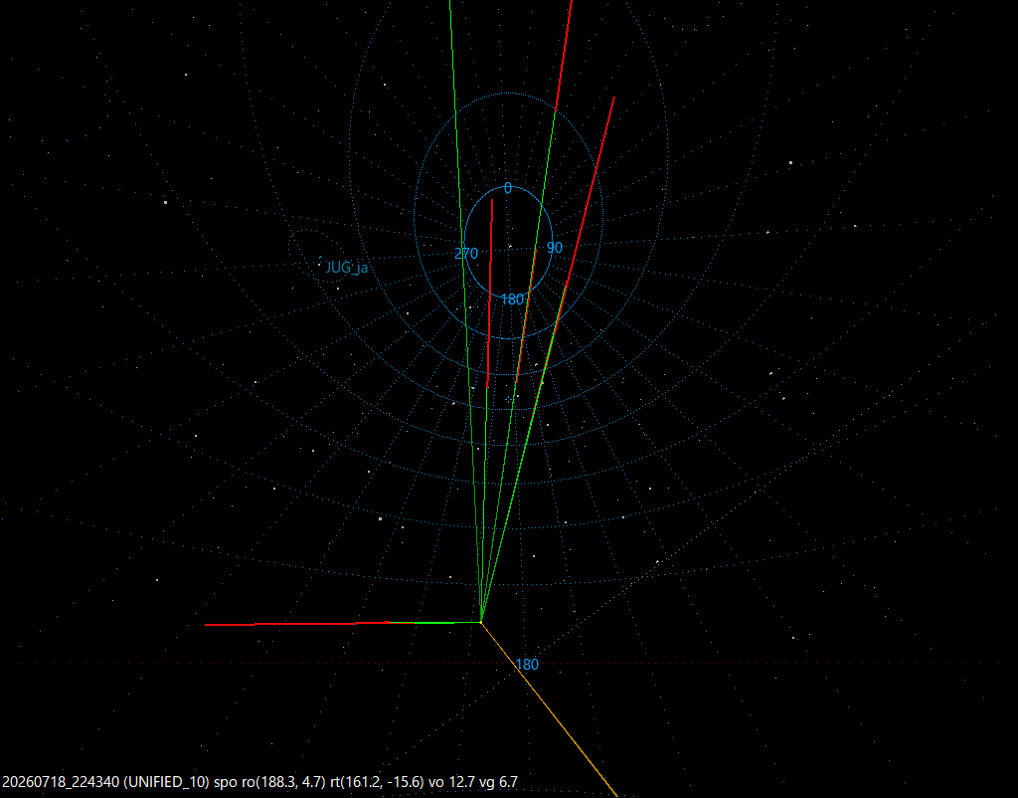Click the 0 degree label on the inner circle
The width and height of the screenshot is (1018, 798).
(x=508, y=188)
